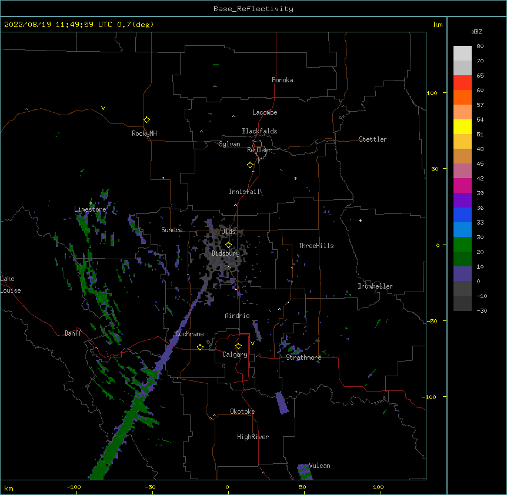Image resolution: width=507 pixels, height=495 pixels.
Task: Click the yellow V marker northwest of RockyMH
Action: tap(103, 108)
